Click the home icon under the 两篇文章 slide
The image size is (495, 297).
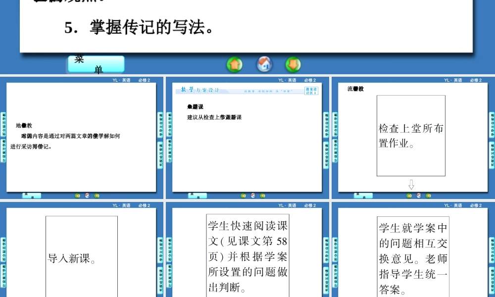pyautogui.click(x=87, y=196)
